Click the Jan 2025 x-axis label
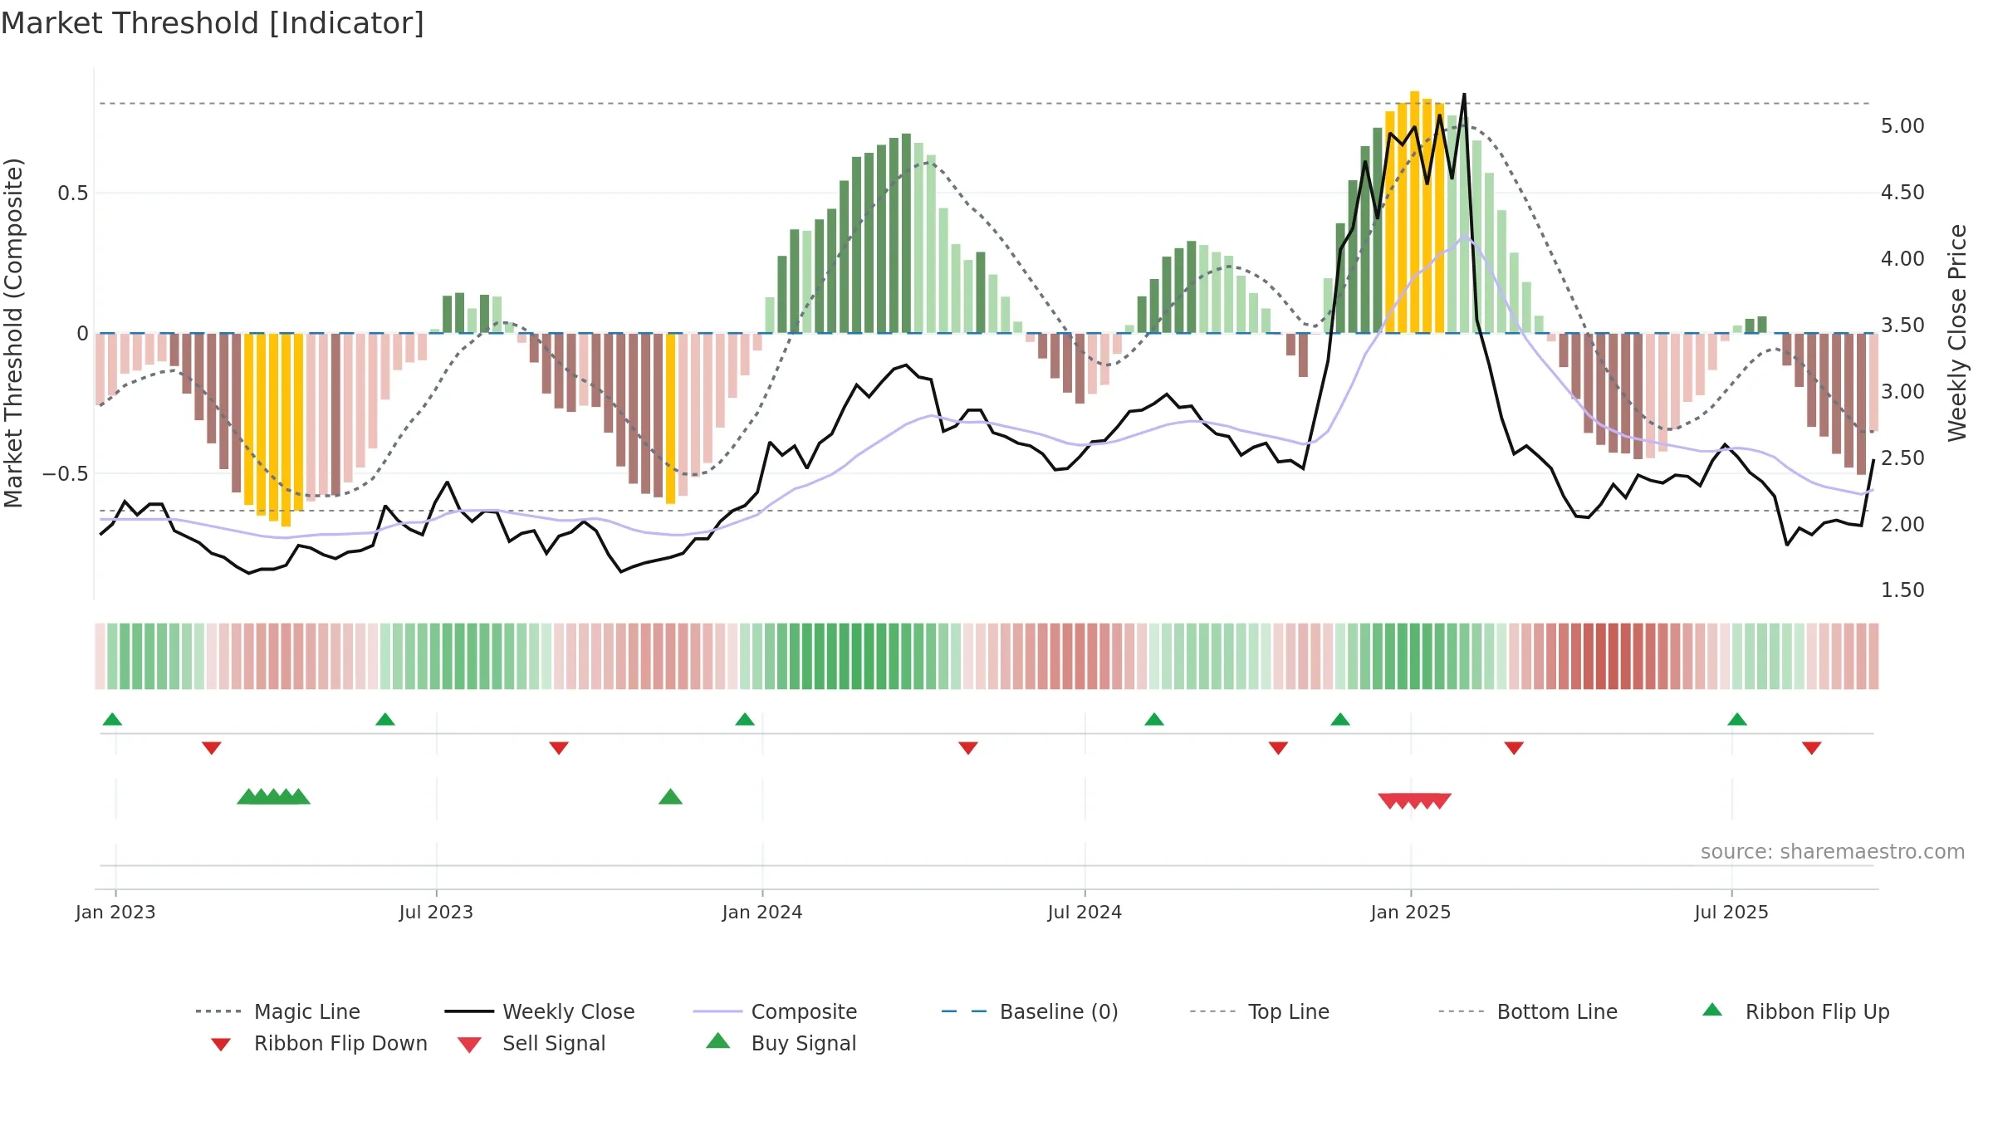The image size is (1993, 1121). 1411,912
